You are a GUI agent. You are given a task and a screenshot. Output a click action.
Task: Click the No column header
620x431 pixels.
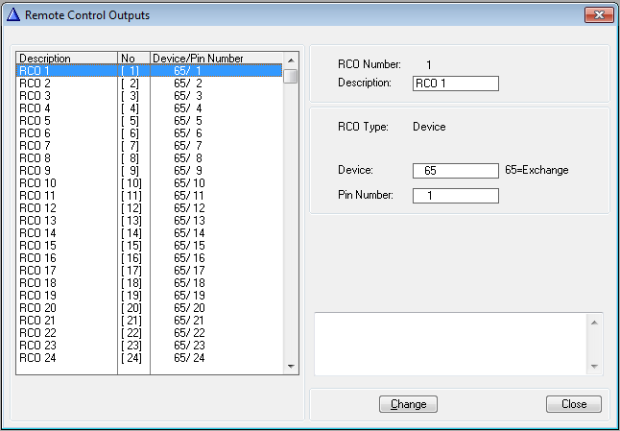(x=133, y=59)
